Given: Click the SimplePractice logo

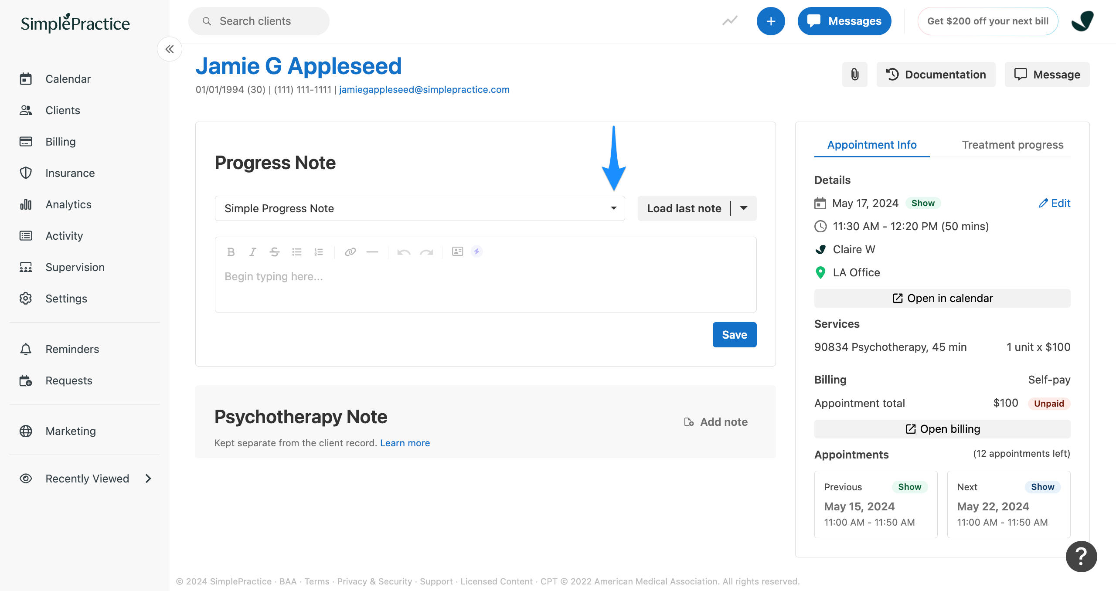Looking at the screenshot, I should (x=75, y=23).
